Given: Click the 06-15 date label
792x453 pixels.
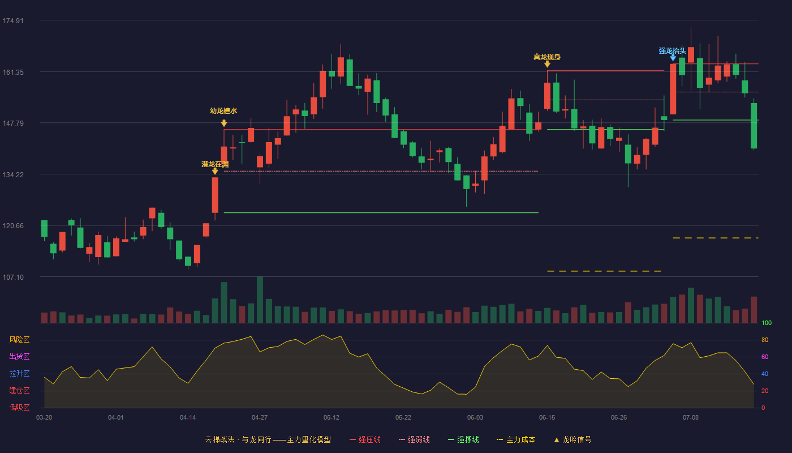Looking at the screenshot, I should click(547, 417).
